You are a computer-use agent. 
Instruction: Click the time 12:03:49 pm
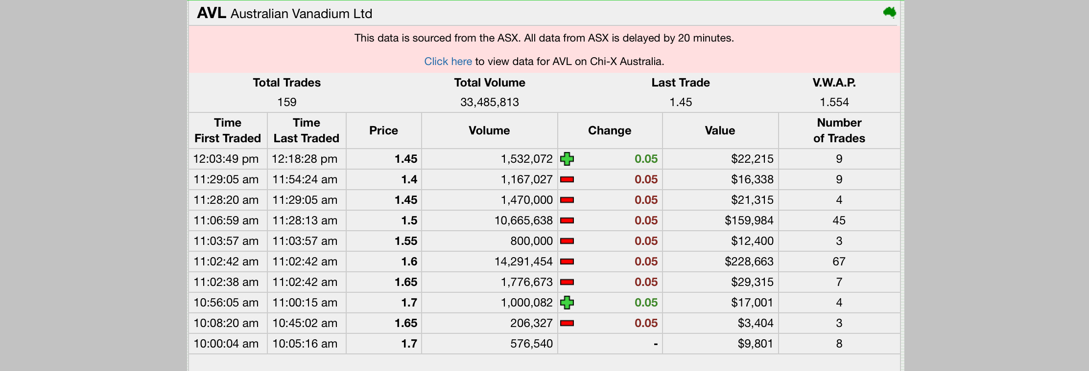pos(226,159)
